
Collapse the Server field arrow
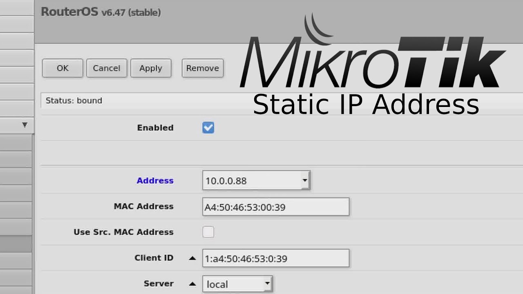pos(192,284)
